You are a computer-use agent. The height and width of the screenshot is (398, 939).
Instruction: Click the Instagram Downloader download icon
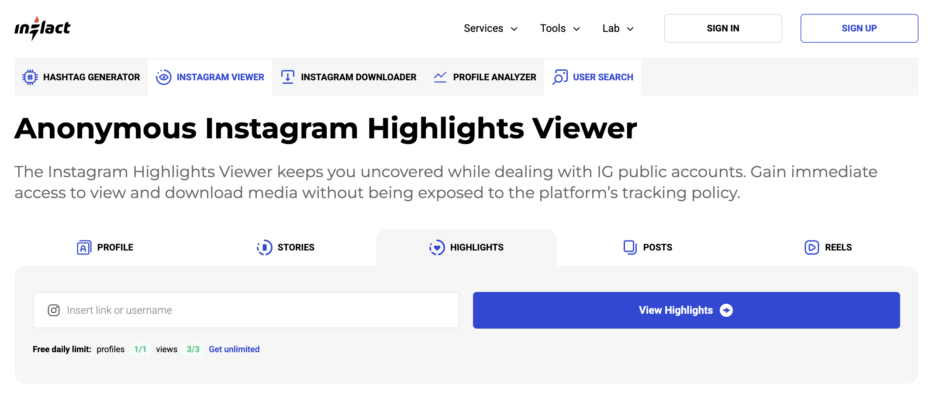point(287,77)
